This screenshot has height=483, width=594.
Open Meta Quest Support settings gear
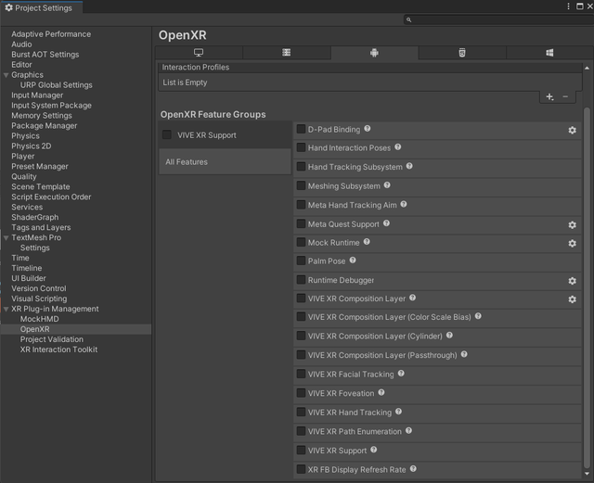click(572, 225)
